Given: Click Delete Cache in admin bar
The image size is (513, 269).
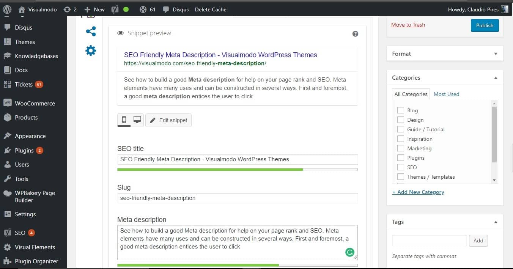Looking at the screenshot, I should point(211,9).
